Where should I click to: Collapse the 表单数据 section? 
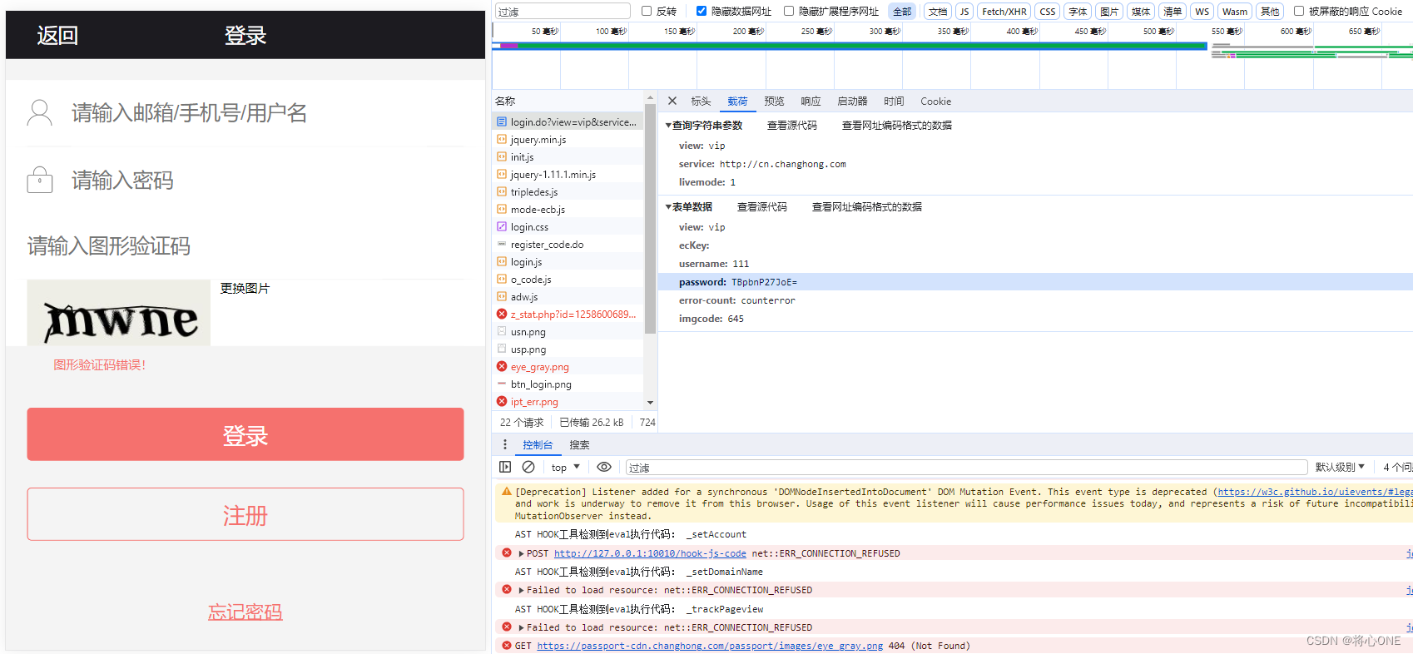(668, 206)
